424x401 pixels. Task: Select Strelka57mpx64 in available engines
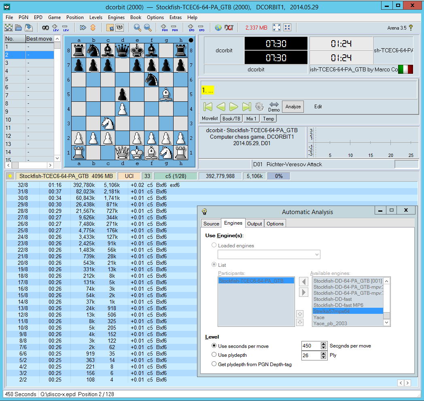[x=348, y=311]
